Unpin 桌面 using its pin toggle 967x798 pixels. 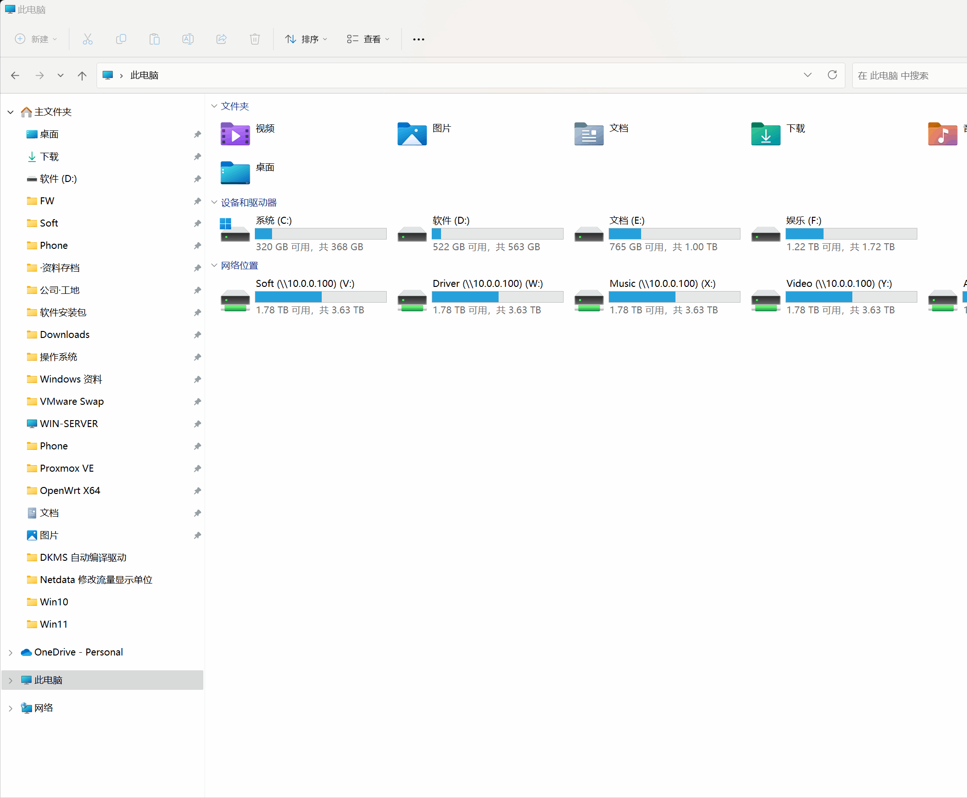tap(197, 134)
